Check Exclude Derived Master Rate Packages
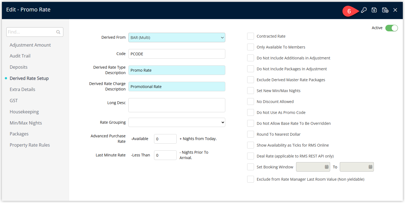Screen dimensions: 405x203 (250, 80)
